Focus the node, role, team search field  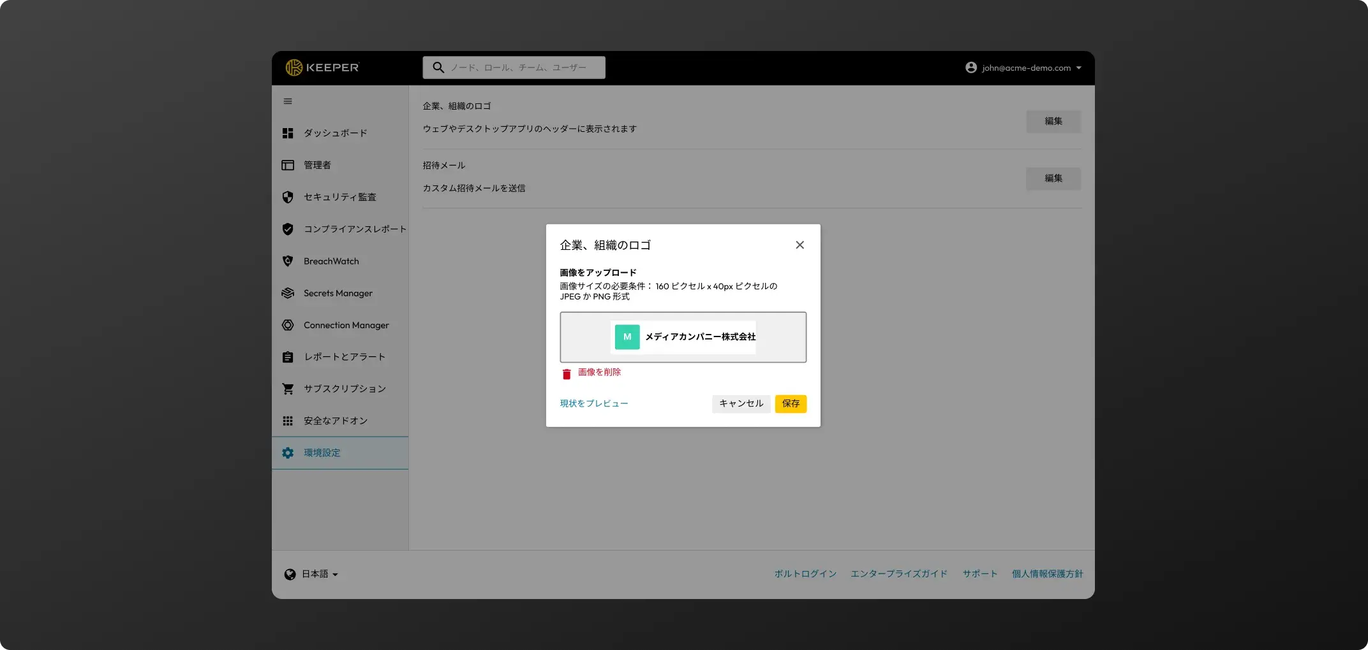click(x=514, y=68)
